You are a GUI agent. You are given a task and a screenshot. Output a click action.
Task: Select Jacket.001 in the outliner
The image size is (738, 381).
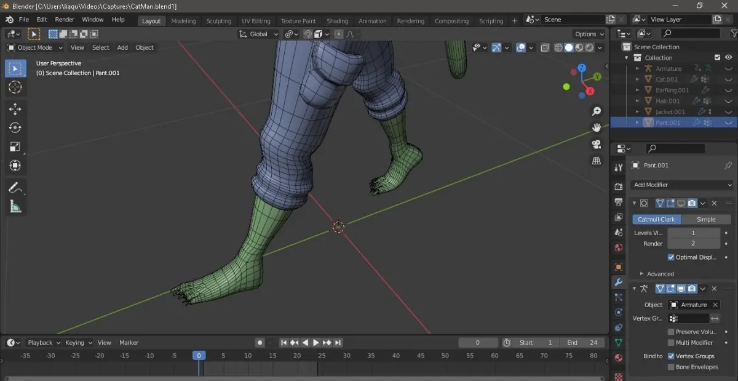tap(670, 111)
